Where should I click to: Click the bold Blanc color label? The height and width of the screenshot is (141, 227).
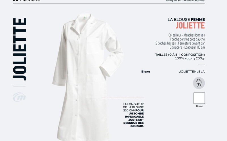[146, 72]
